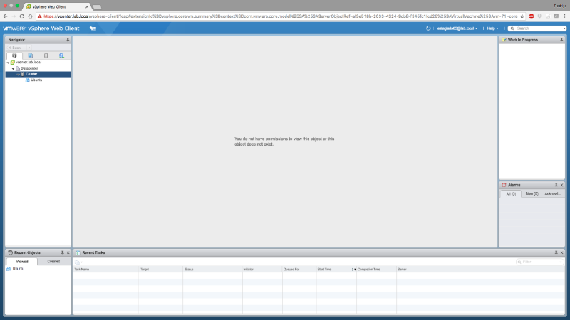Screen dimensions: 570x320
Task: Switch to Hosts and Clusters navigator tab
Action: tap(14, 55)
